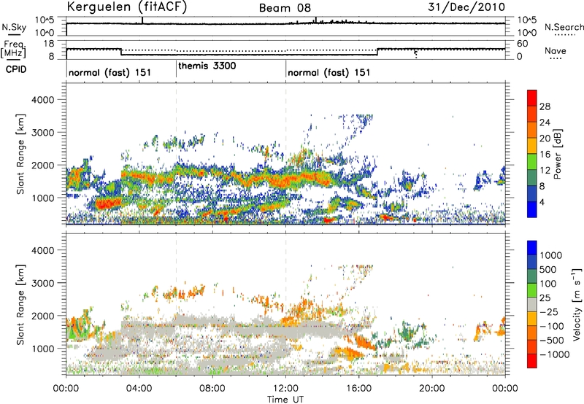Viewport: 584px width, 404px height.
Task: Click the 'Time UT' axis label
Action: click(285, 400)
